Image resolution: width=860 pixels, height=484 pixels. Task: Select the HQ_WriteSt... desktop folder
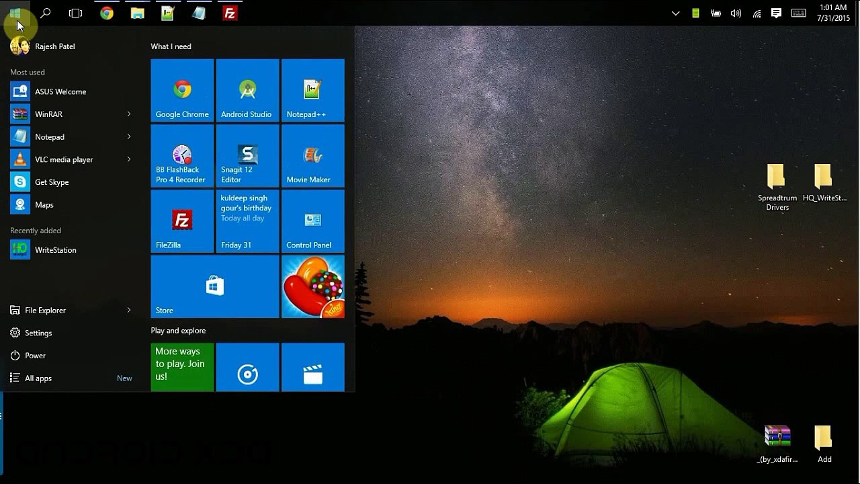824,183
